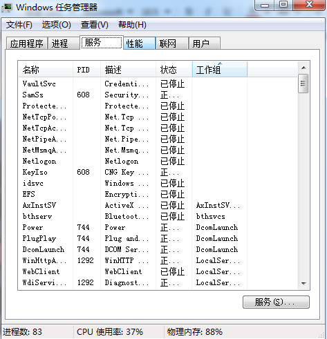Screen dimensions: 327x339
Task: Open the 查看(V) menu
Action: [x=95, y=25]
